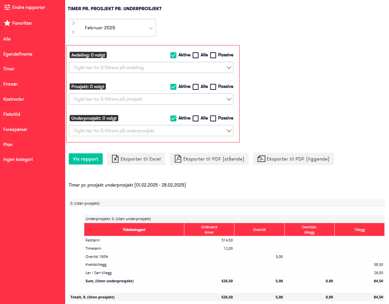Click the Avdeling: 0 valgt badge

coord(88,55)
